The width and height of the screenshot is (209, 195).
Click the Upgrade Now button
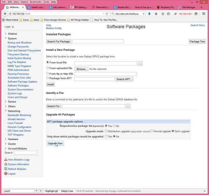click(x=55, y=143)
